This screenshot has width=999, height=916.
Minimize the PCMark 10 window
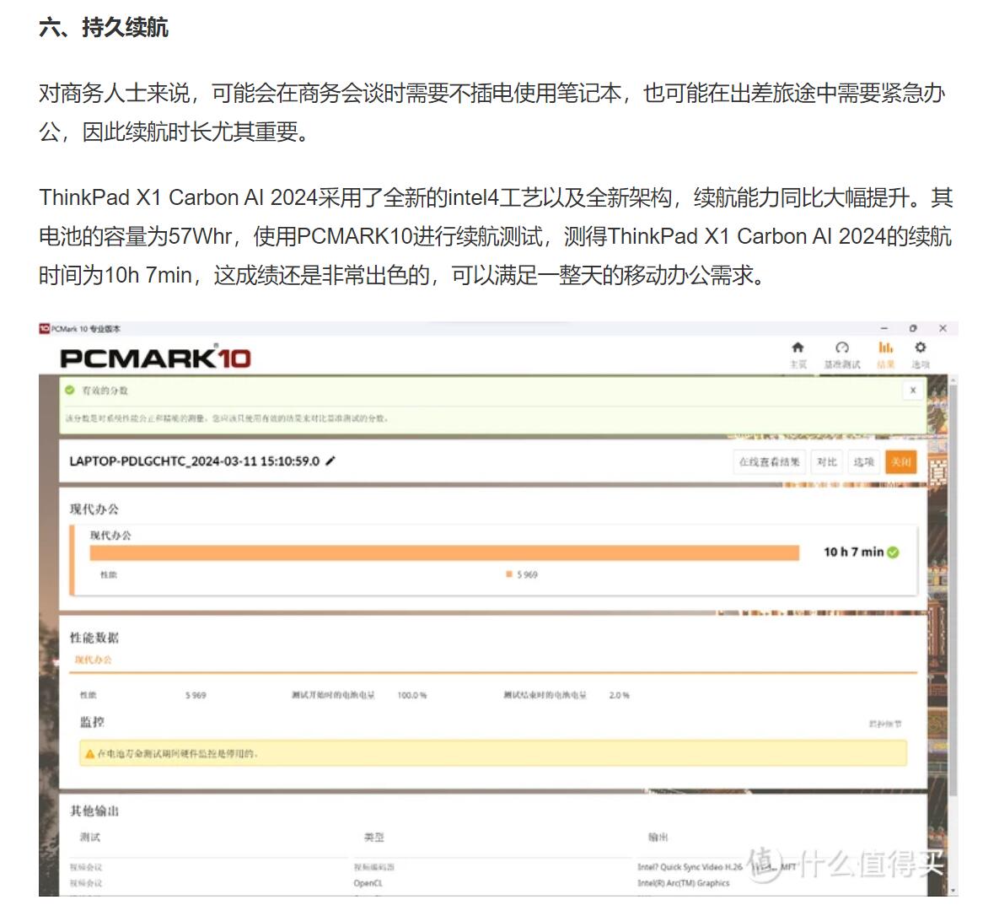point(884,328)
